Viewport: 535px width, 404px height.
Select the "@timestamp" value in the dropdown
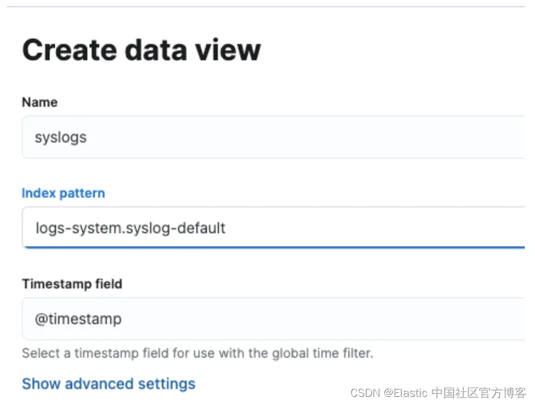pyautogui.click(x=78, y=319)
